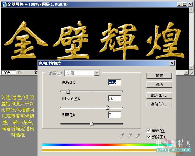Select the subtract-from-sample eyedropper
The height and width of the screenshot is (156, 195).
138,135
